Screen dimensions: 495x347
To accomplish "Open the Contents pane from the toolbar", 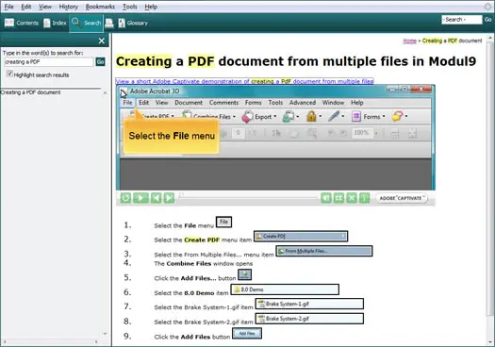I will (x=22, y=23).
